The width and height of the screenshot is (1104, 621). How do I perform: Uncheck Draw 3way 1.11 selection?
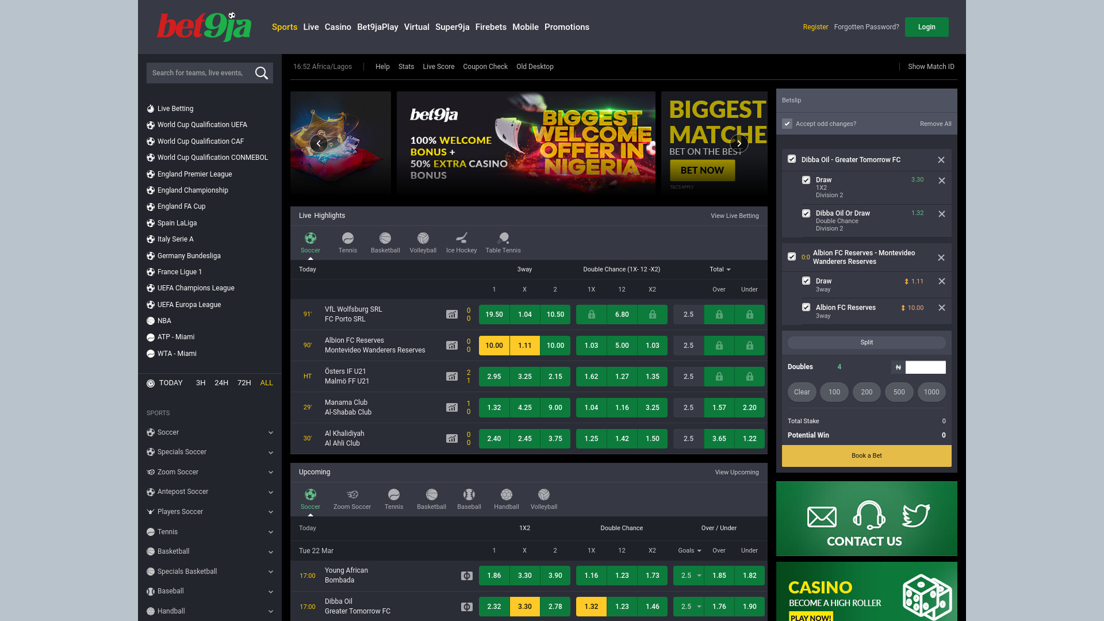pos(806,281)
